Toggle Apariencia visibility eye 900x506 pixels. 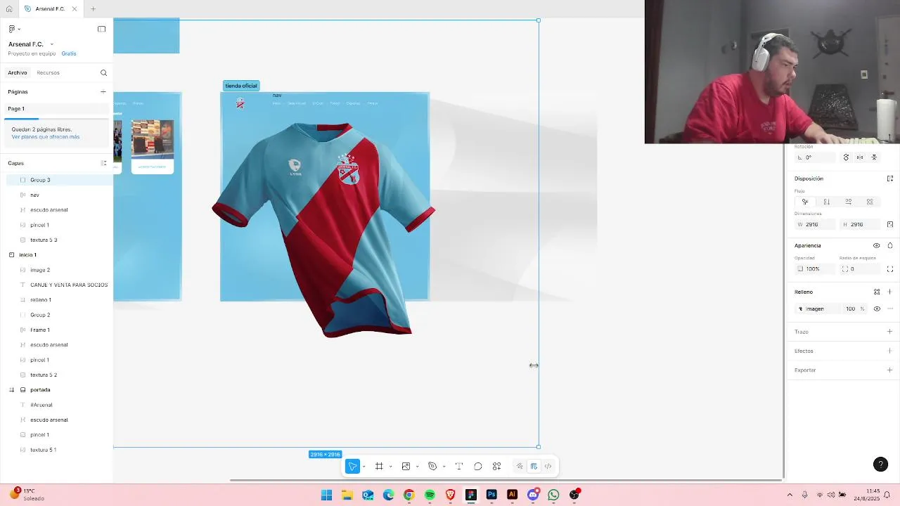(x=876, y=245)
